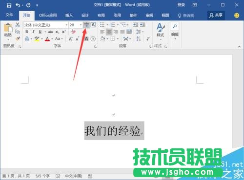This screenshot has height=180, width=244.
Task: Open the font color dropdown arrow
Action: click(x=52, y=39)
